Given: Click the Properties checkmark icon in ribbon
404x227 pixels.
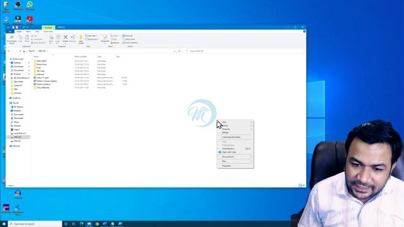Looking at the screenshot, I should [x=105, y=38].
